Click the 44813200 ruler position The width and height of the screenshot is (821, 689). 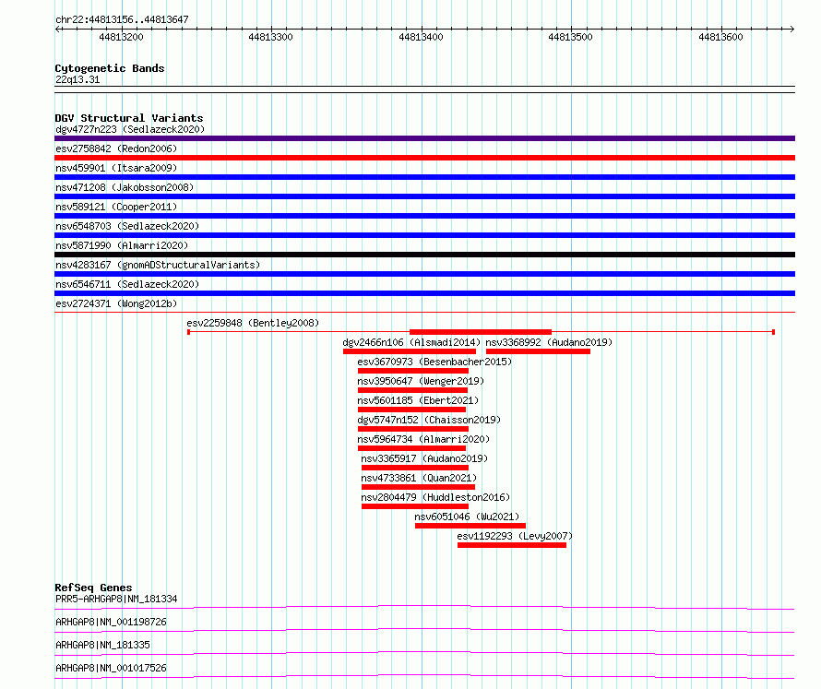tap(121, 37)
